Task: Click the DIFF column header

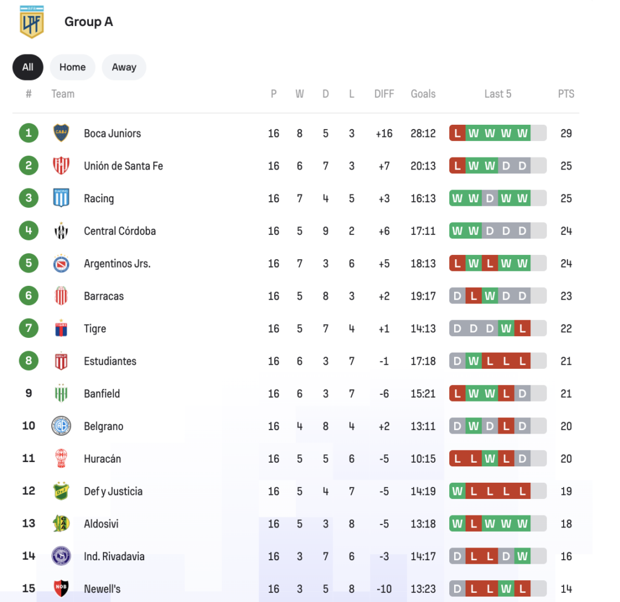Action: [x=384, y=94]
